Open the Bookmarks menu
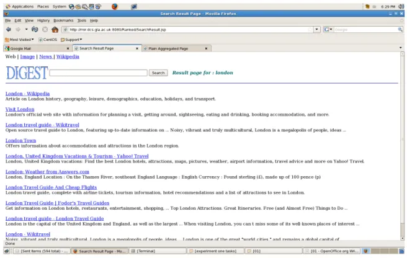Viewport: 407px width, 258px height. (63, 20)
